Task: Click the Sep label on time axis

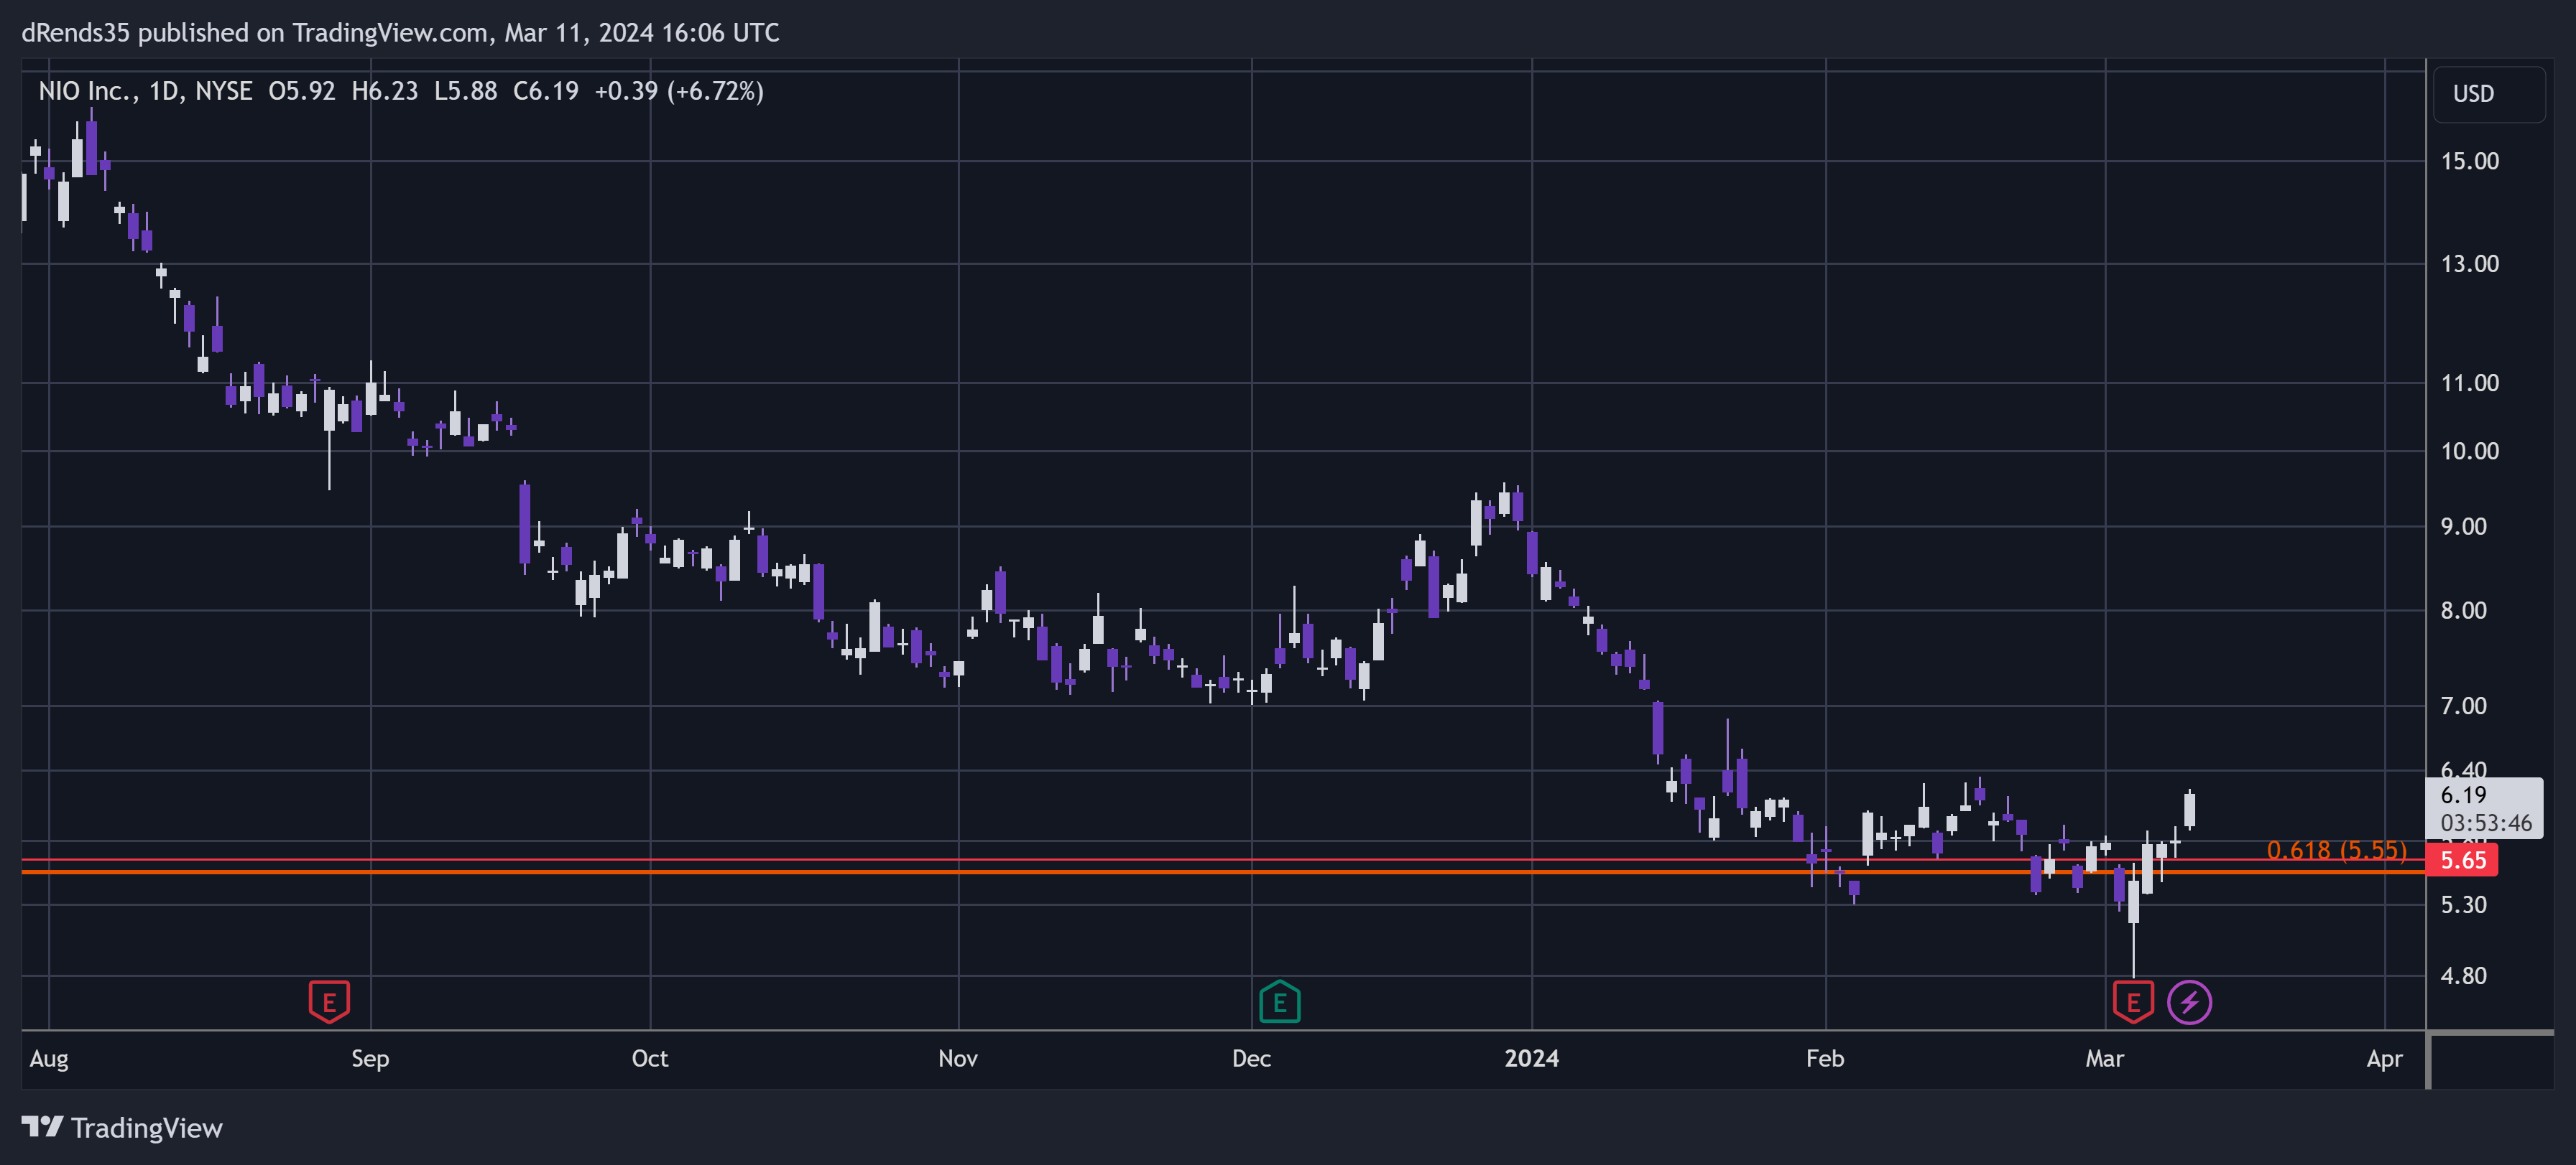Action: coord(370,1059)
